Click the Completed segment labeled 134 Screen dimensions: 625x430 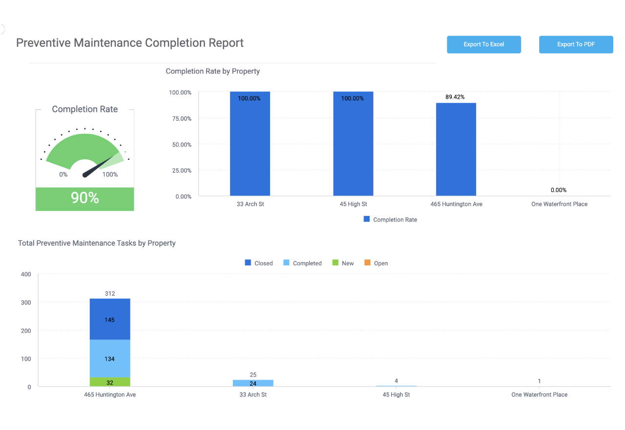pyautogui.click(x=110, y=358)
